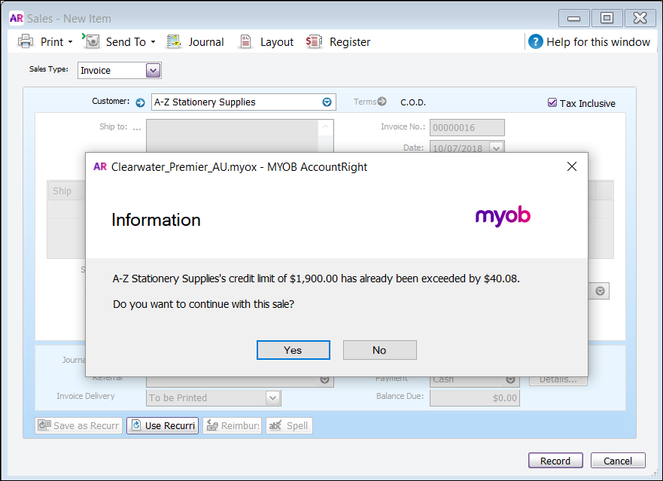Click the Customer zoom arrow icon

(140, 102)
